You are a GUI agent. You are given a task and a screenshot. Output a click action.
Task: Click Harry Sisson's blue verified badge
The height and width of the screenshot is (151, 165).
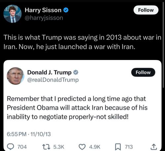[66, 10]
